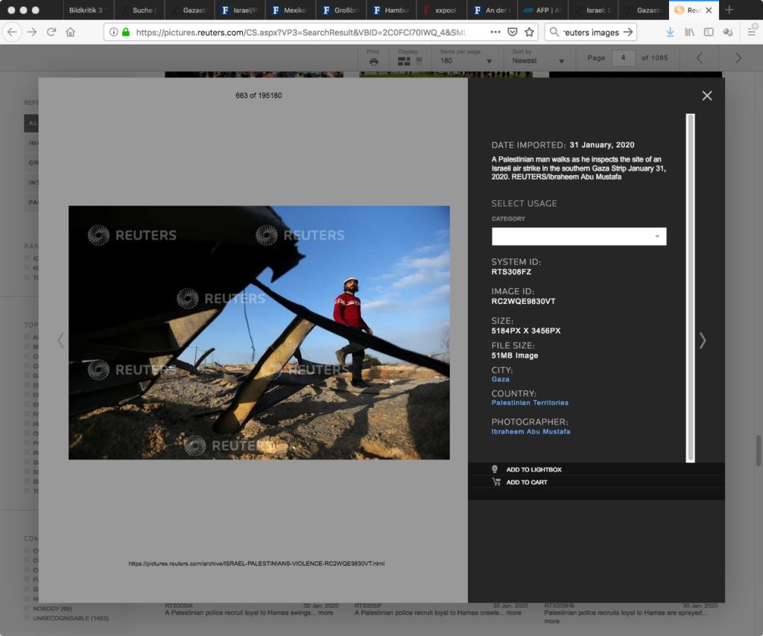This screenshot has width=763, height=636.
Task: Open the usage Category dropdown
Action: [578, 236]
